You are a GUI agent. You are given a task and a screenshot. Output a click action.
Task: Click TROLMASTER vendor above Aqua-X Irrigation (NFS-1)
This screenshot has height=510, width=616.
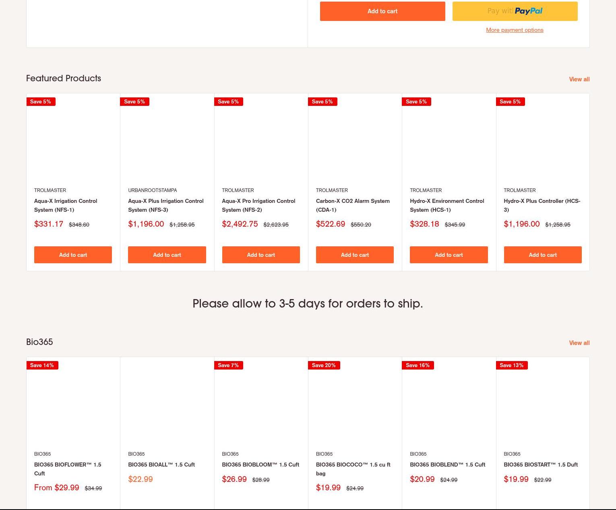click(x=50, y=190)
